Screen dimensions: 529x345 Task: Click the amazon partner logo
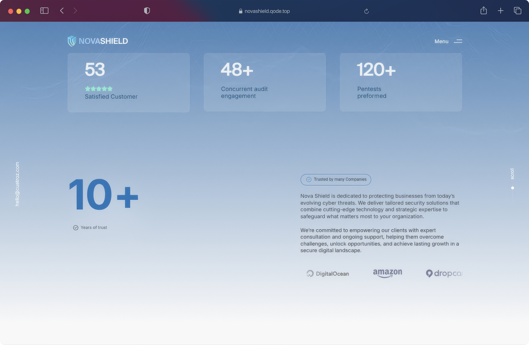tap(387, 273)
